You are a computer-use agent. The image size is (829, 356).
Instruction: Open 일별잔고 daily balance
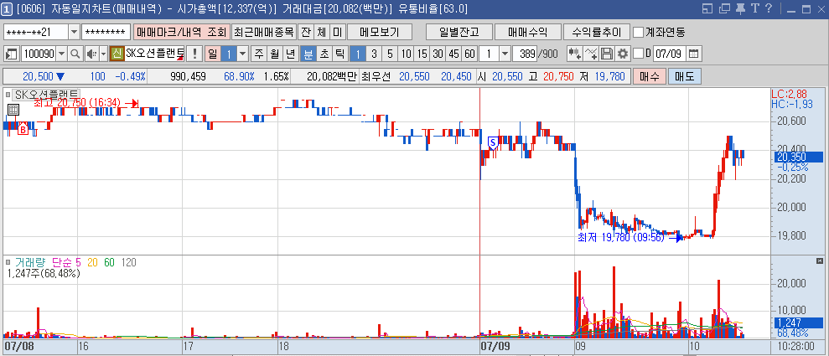point(459,32)
